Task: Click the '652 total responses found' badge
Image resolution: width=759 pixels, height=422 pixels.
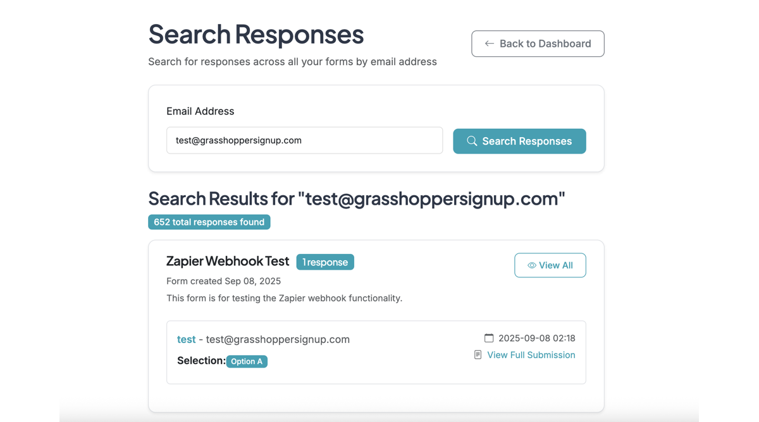Action: 209,222
